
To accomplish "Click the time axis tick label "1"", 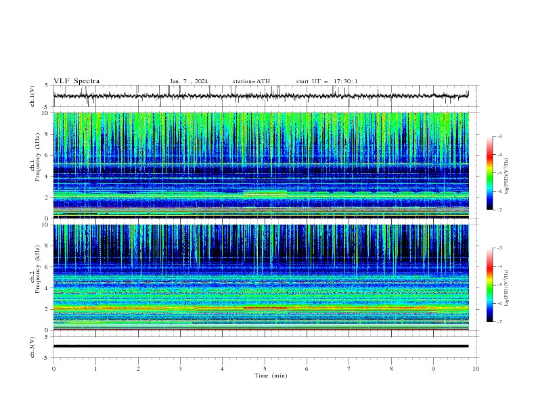I will 95,369.
